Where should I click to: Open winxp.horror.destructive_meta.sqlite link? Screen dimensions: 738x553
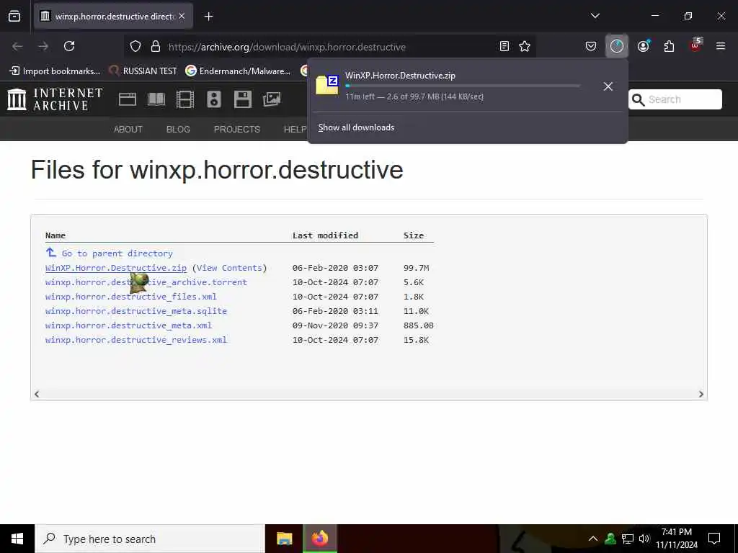(136, 311)
